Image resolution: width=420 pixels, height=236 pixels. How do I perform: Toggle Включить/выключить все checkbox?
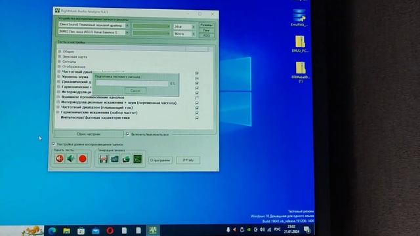click(x=128, y=134)
